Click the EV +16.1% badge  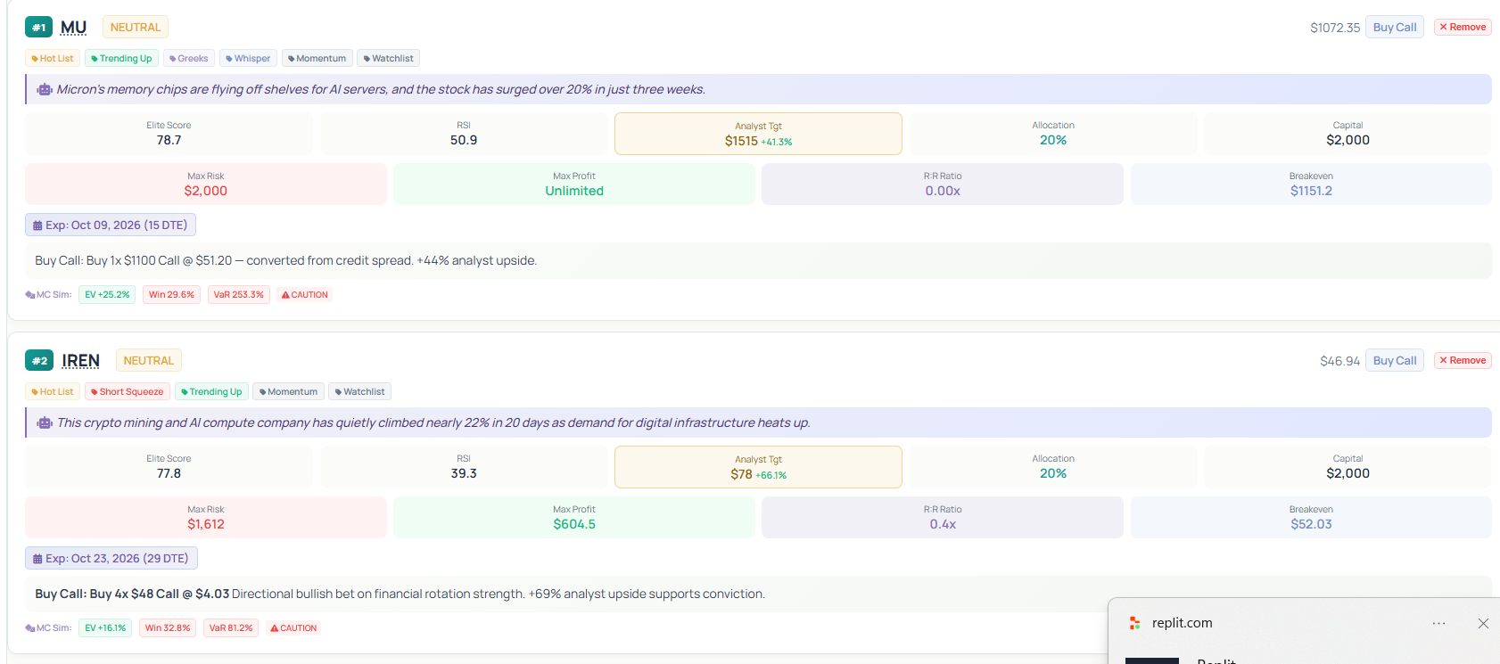click(x=105, y=628)
